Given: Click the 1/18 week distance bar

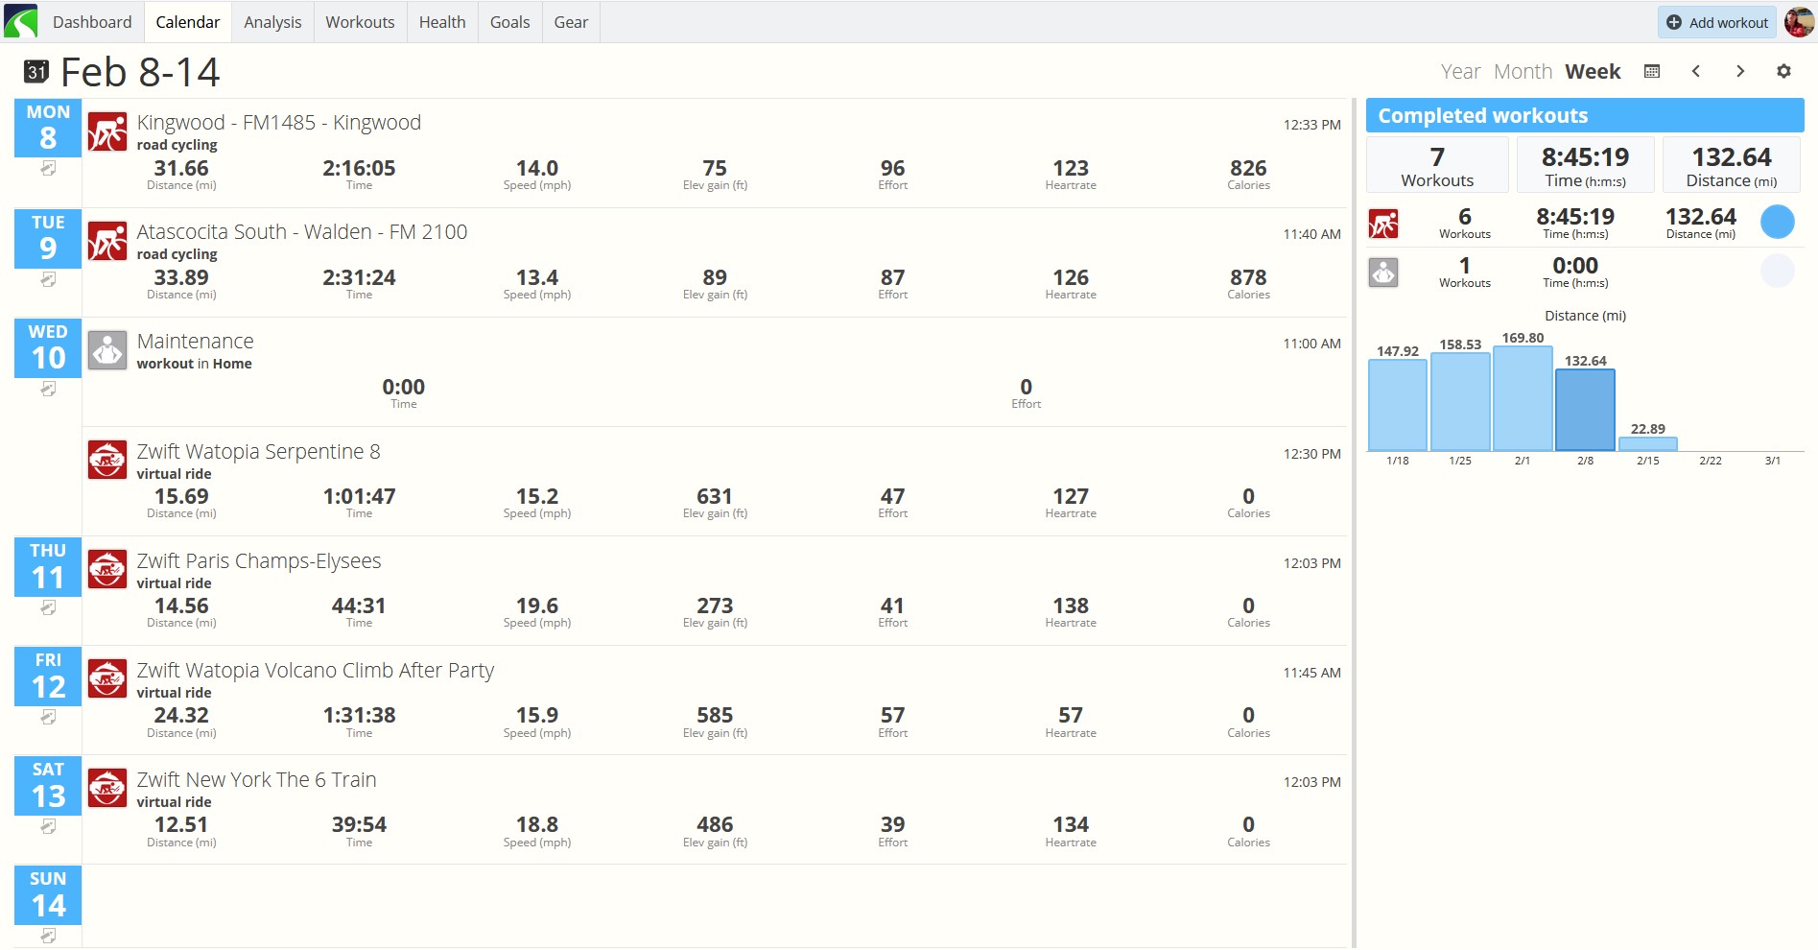Looking at the screenshot, I should pos(1398,405).
